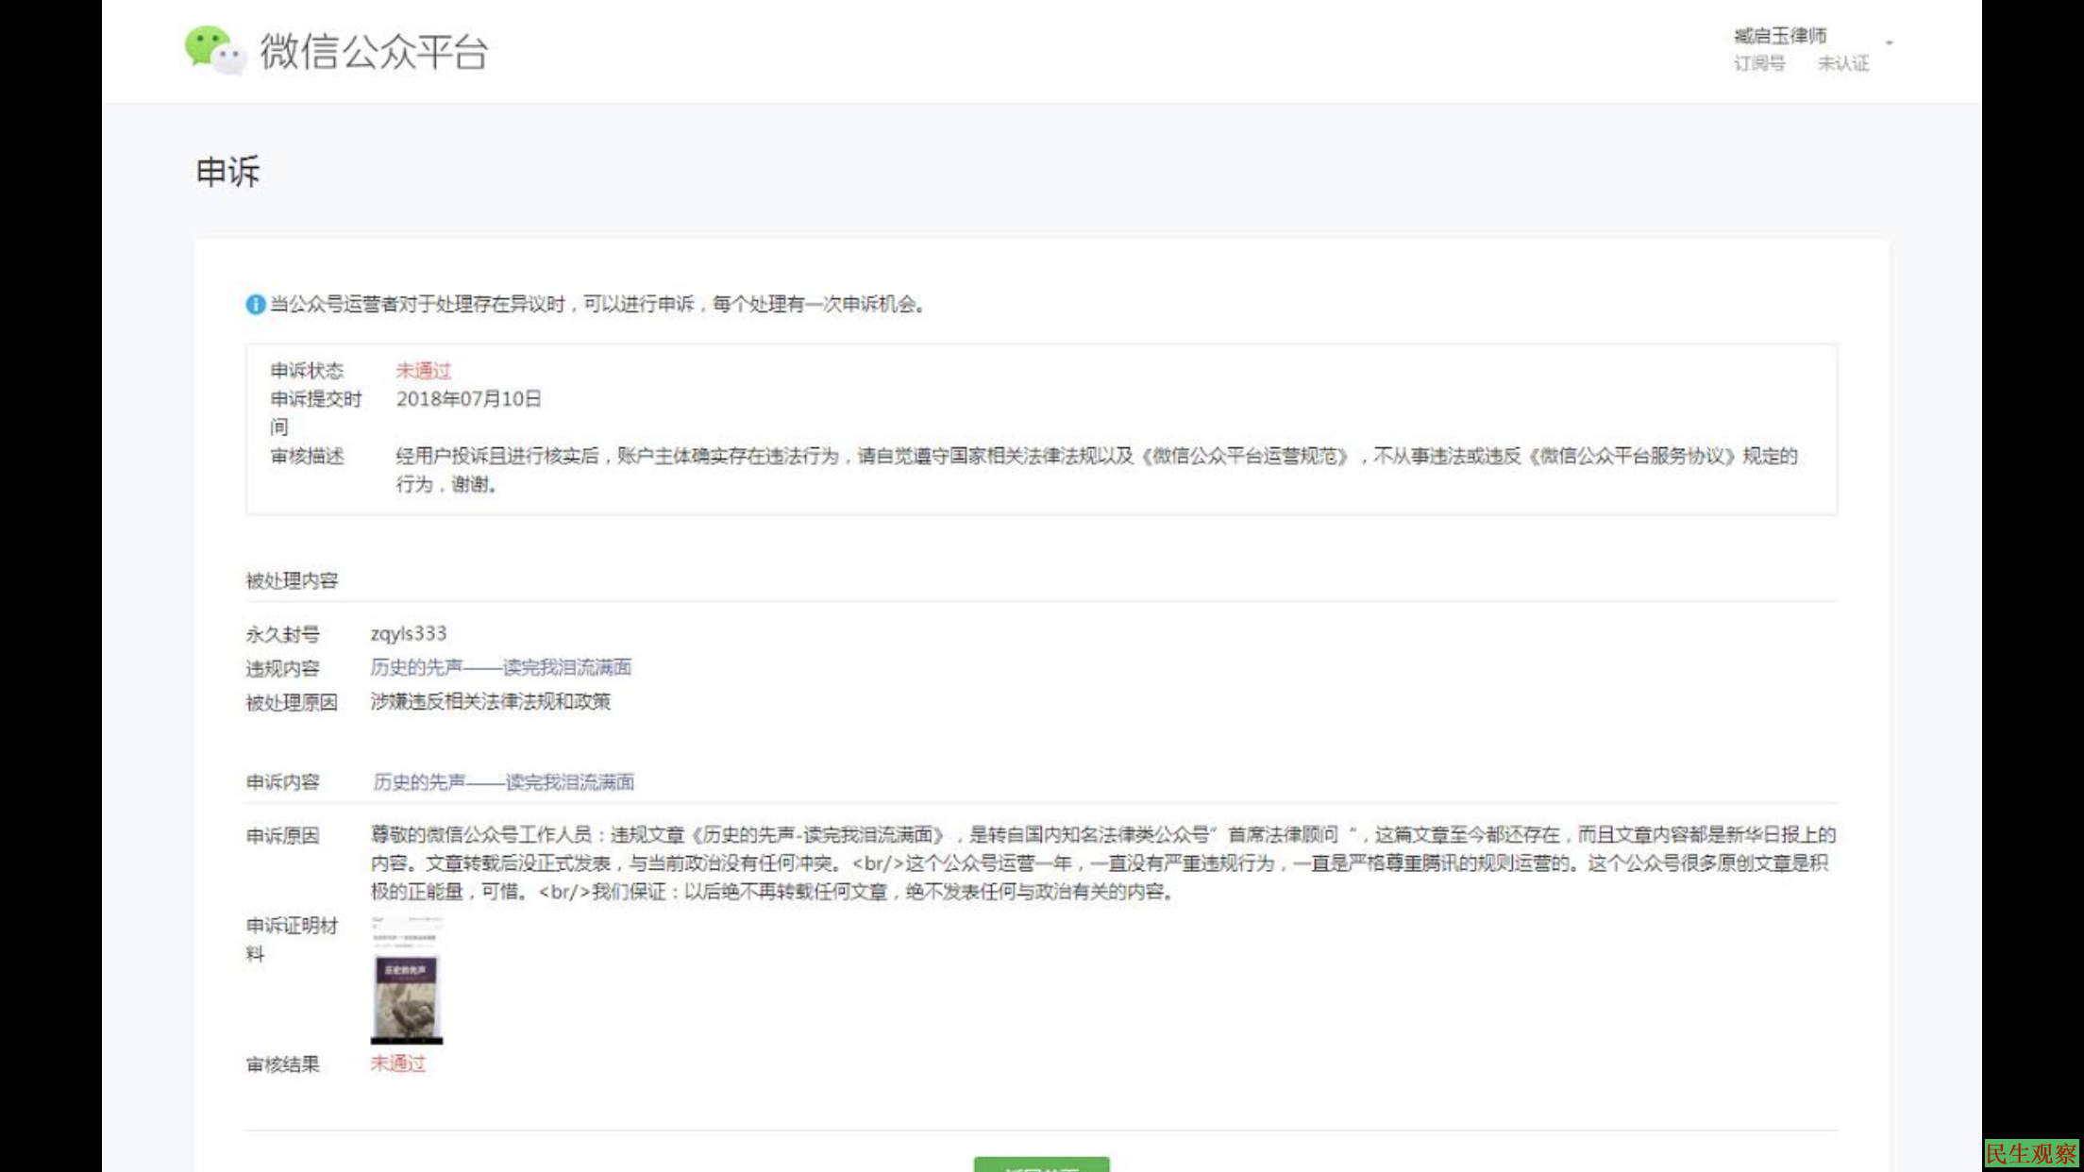Image resolution: width=2084 pixels, height=1172 pixels.
Task: Click the 被处理内容 section header
Action: (x=292, y=580)
